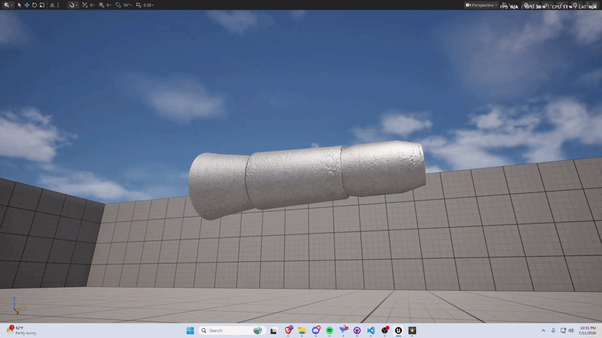Open File Explorer from the taskbar
602x338 pixels.
(302, 330)
